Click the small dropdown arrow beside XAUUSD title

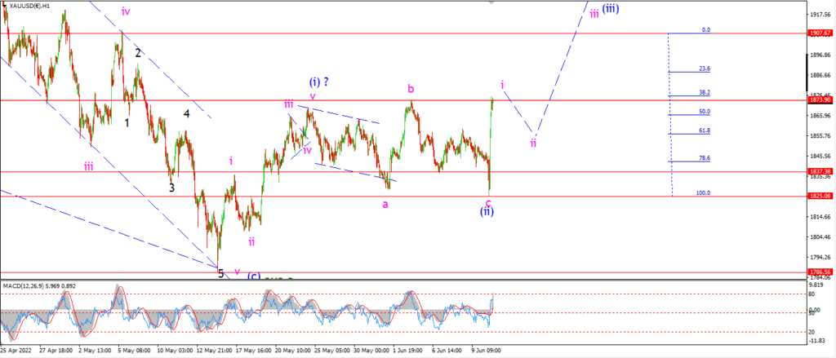pos(5,6)
